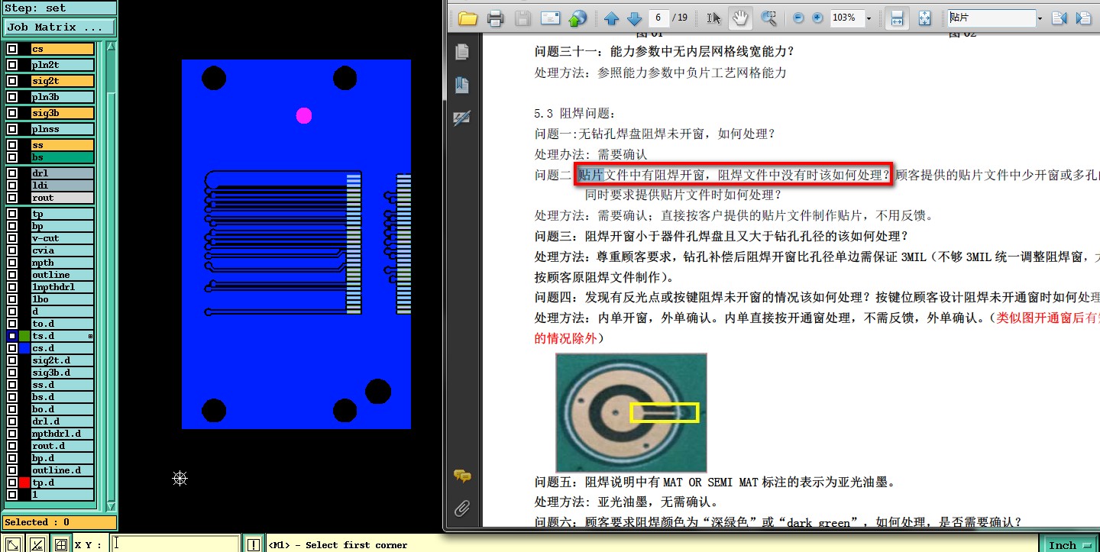Open the find box options dropdown
Screen dimensions: 1100x552
1040,18
